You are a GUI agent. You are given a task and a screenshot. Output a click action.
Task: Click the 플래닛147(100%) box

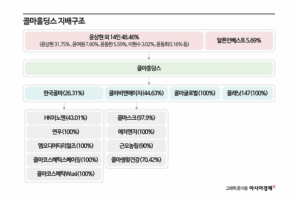(x=247, y=94)
